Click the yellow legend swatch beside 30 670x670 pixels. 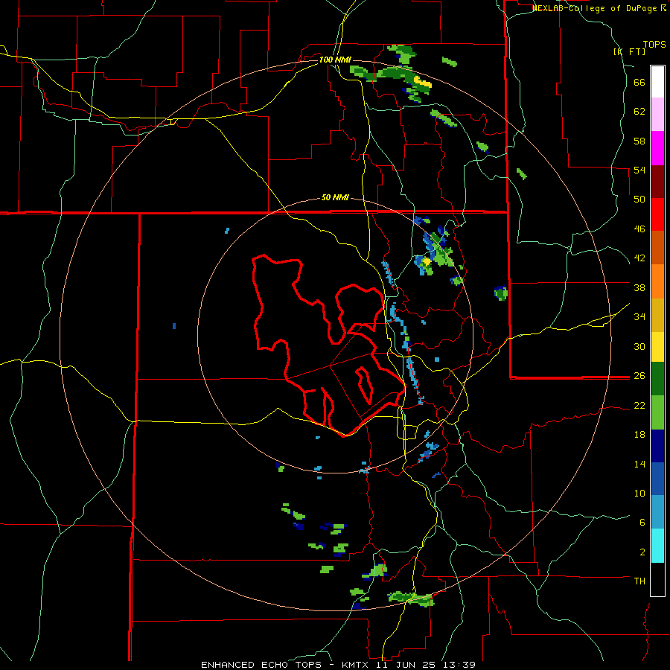click(x=657, y=347)
